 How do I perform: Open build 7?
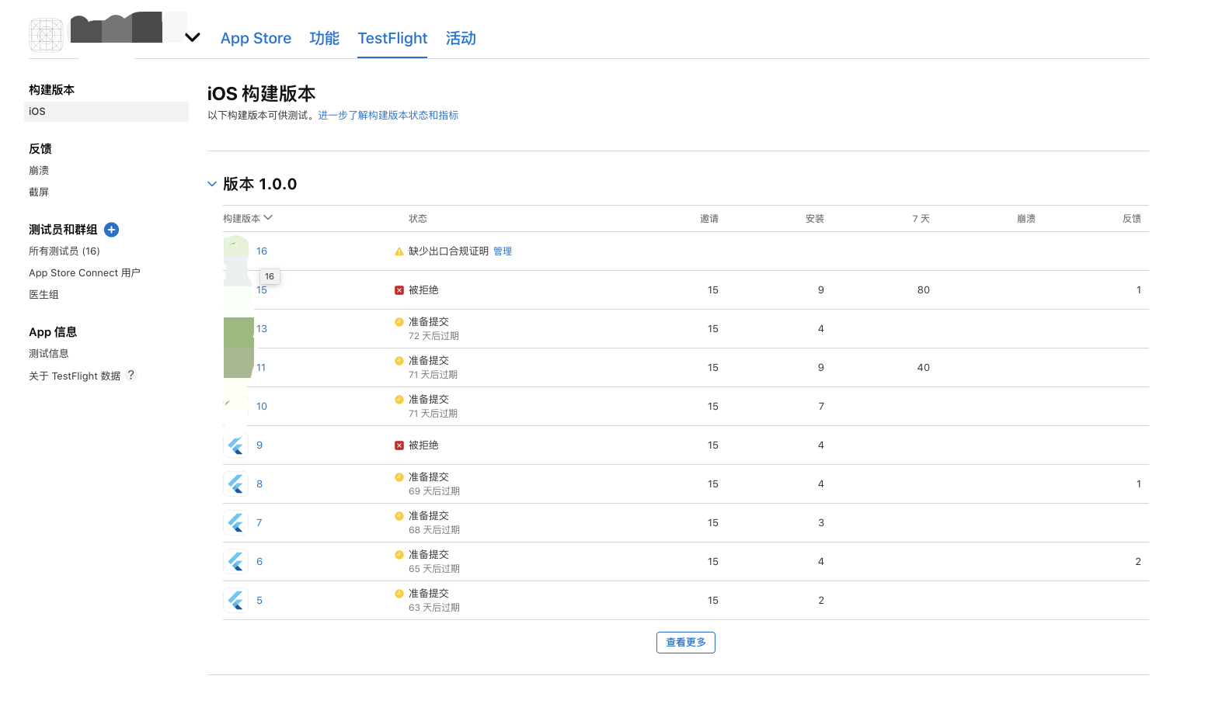(x=259, y=523)
